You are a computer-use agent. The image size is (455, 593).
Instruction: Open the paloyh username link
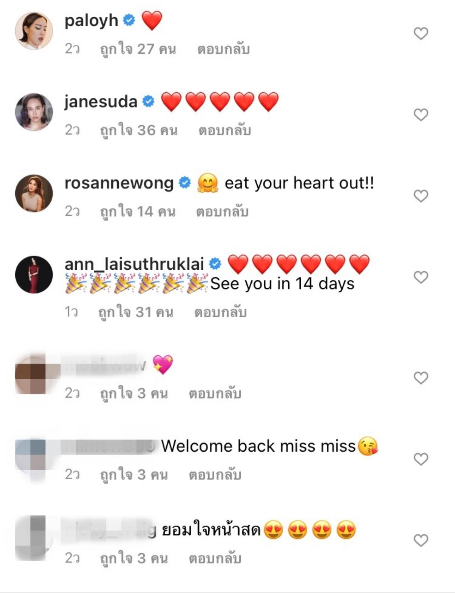pyautogui.click(x=91, y=21)
